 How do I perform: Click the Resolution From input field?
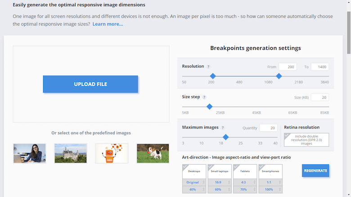pyautogui.click(x=288, y=67)
